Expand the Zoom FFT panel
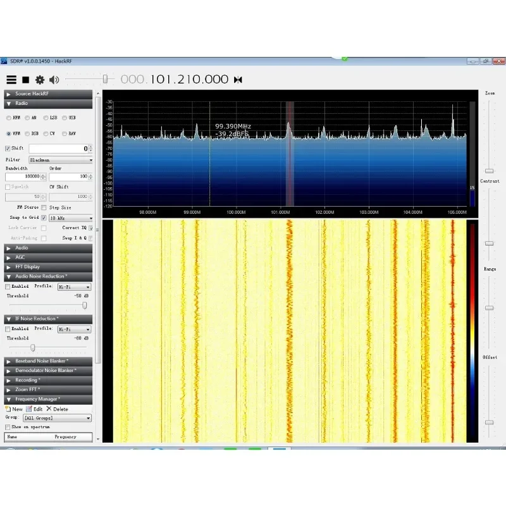The height and width of the screenshot is (506, 506). pyautogui.click(x=48, y=390)
